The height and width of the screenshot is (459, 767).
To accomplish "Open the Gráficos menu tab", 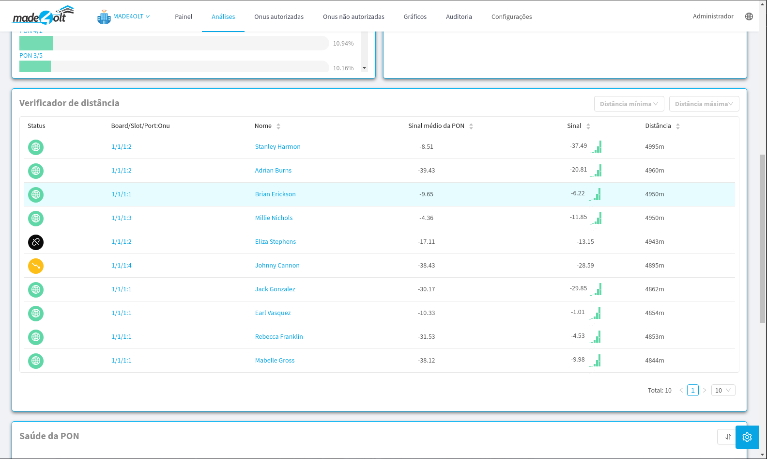I will (415, 16).
